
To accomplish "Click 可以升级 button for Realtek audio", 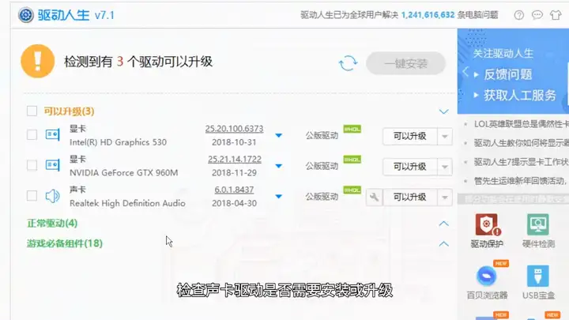I will pyautogui.click(x=409, y=198).
